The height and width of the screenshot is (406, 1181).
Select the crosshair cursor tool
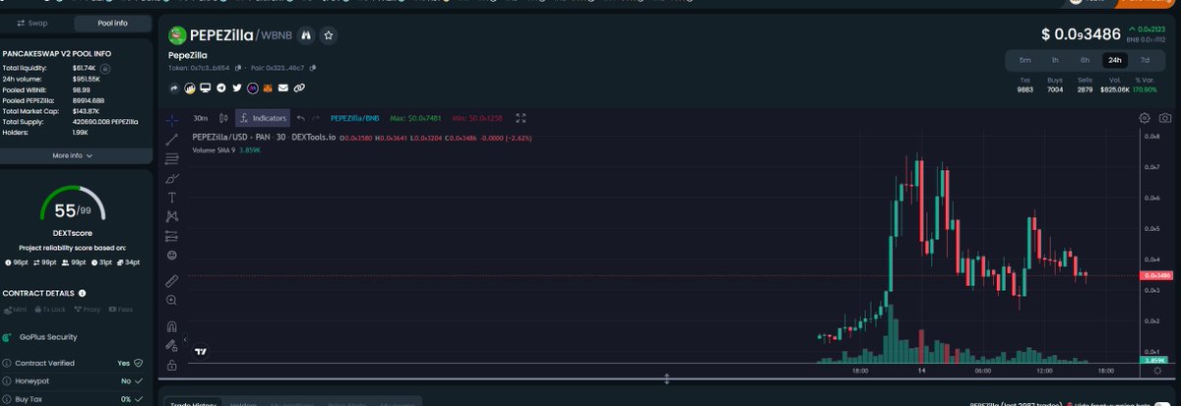(x=172, y=119)
